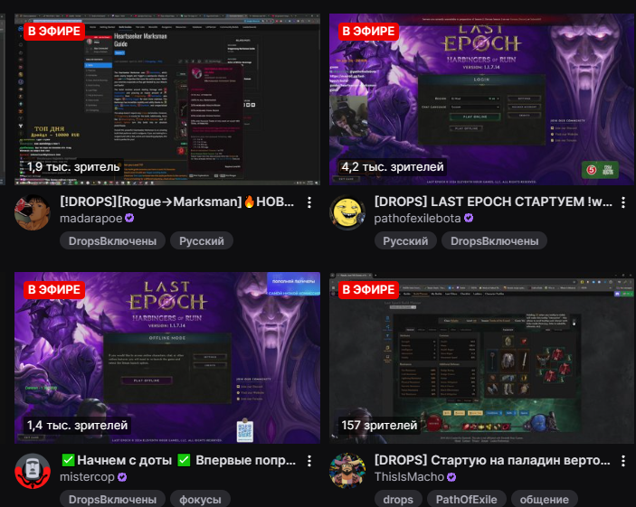This screenshot has width=636, height=507.
Task: Click verified badge next to ThisIsMacho
Action: pyautogui.click(x=451, y=477)
